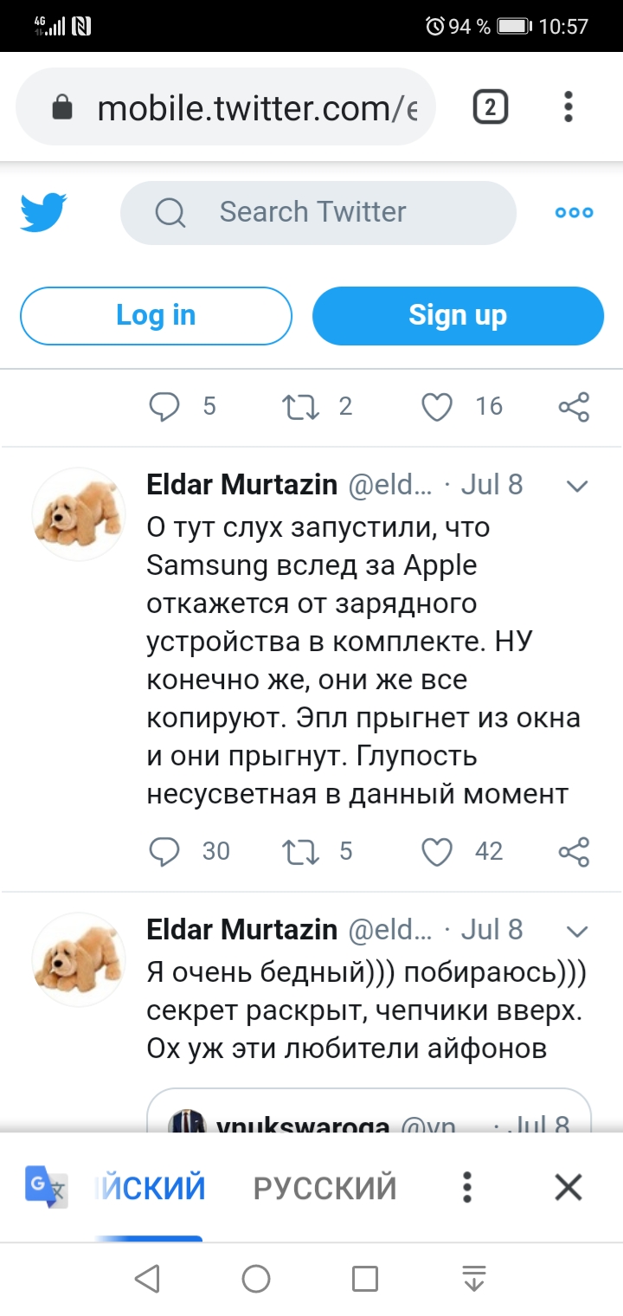
Task: Retweet the Samsung charger tweet
Action: (x=300, y=852)
